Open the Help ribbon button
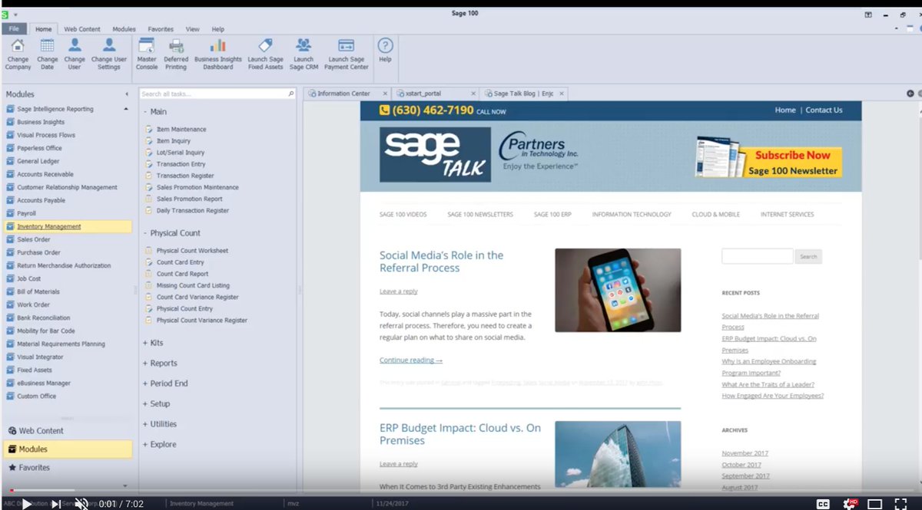Image resolution: width=922 pixels, height=510 pixels. [x=385, y=51]
